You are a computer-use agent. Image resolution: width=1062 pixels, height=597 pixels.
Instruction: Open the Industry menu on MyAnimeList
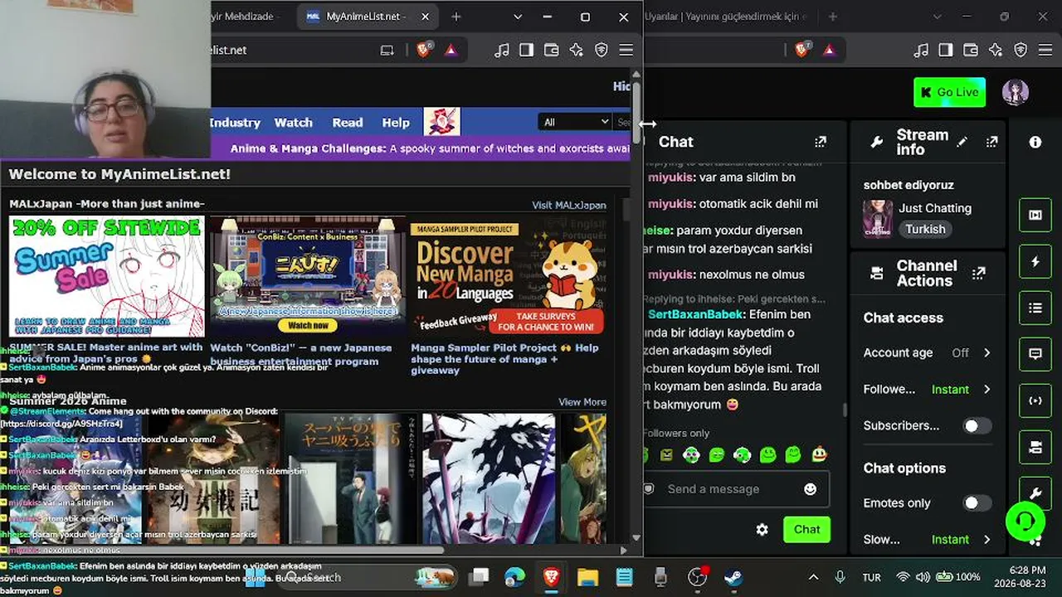pyautogui.click(x=235, y=122)
